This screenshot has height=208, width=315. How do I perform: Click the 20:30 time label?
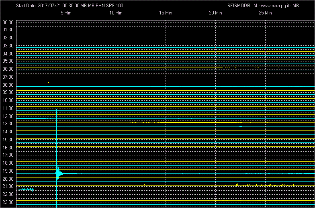point(8,179)
